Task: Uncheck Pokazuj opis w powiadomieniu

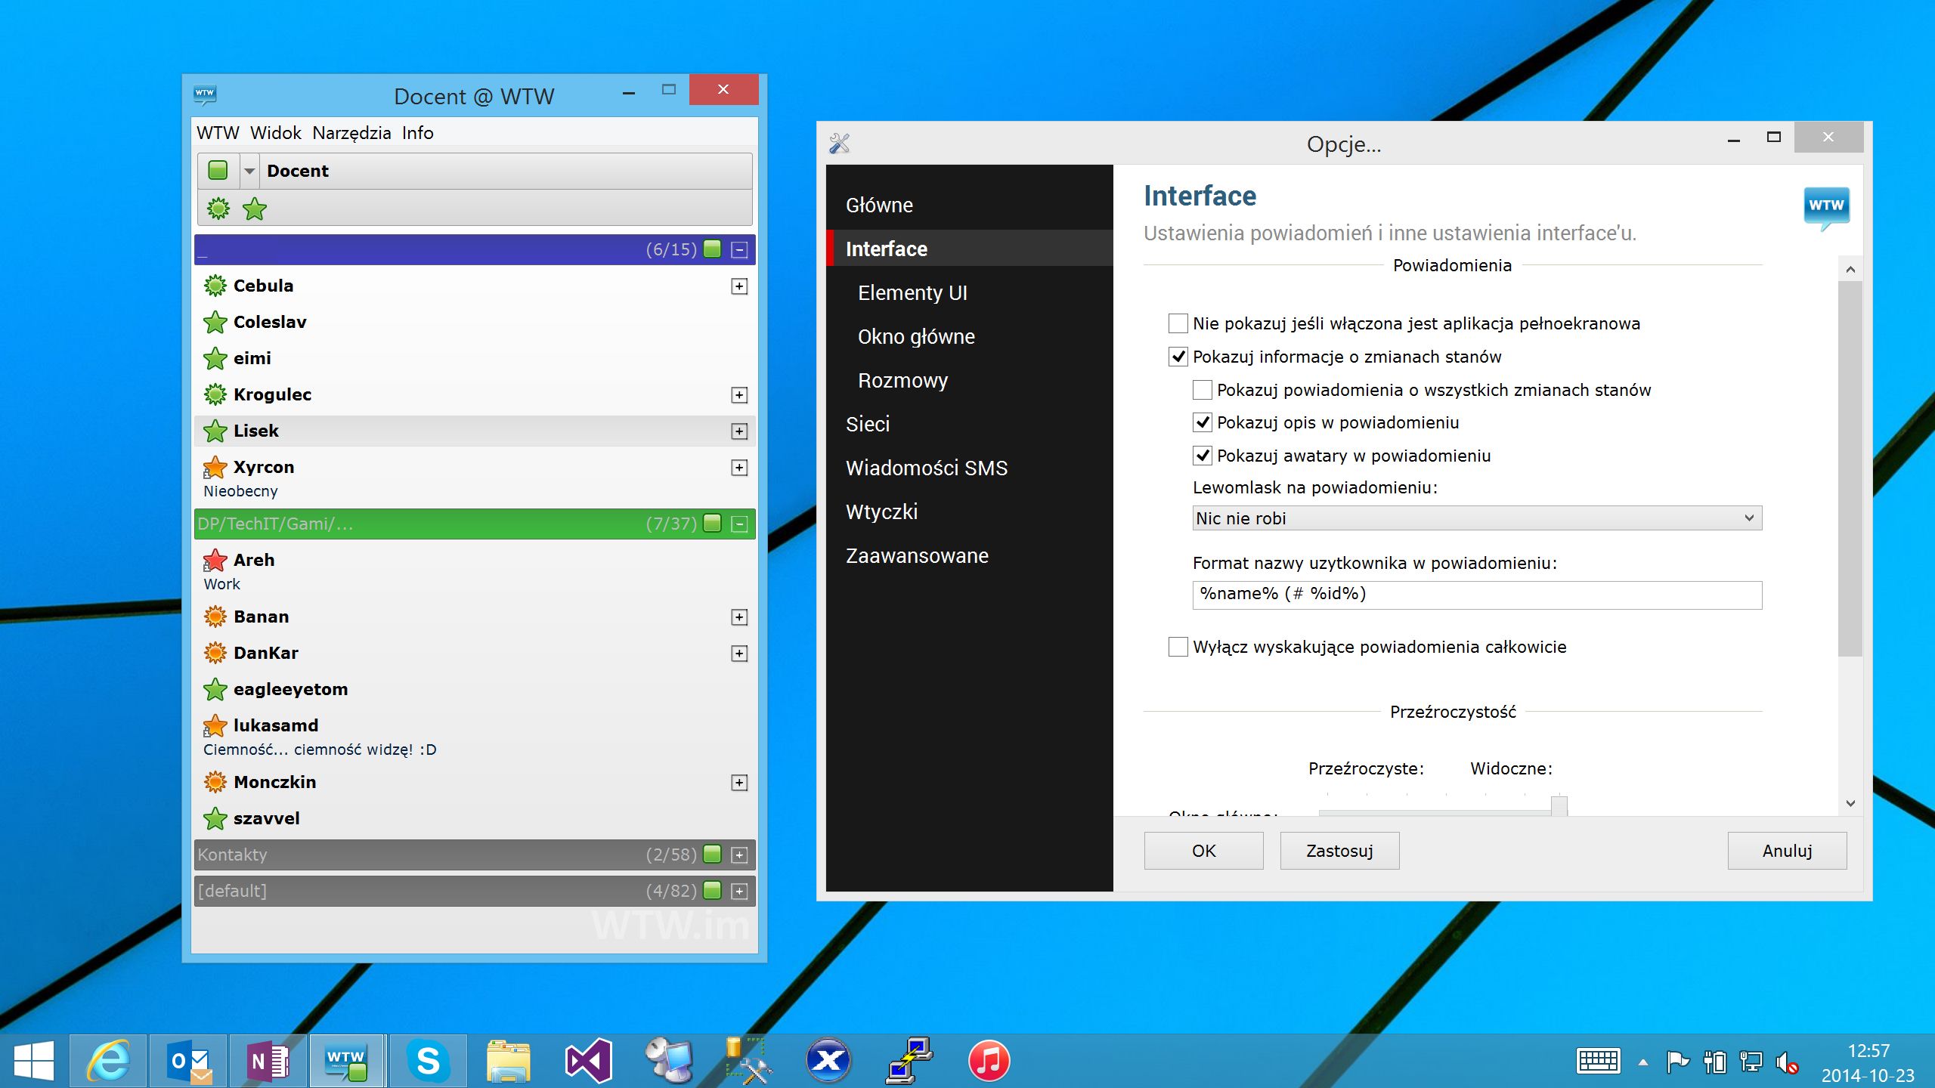Action: point(1202,423)
